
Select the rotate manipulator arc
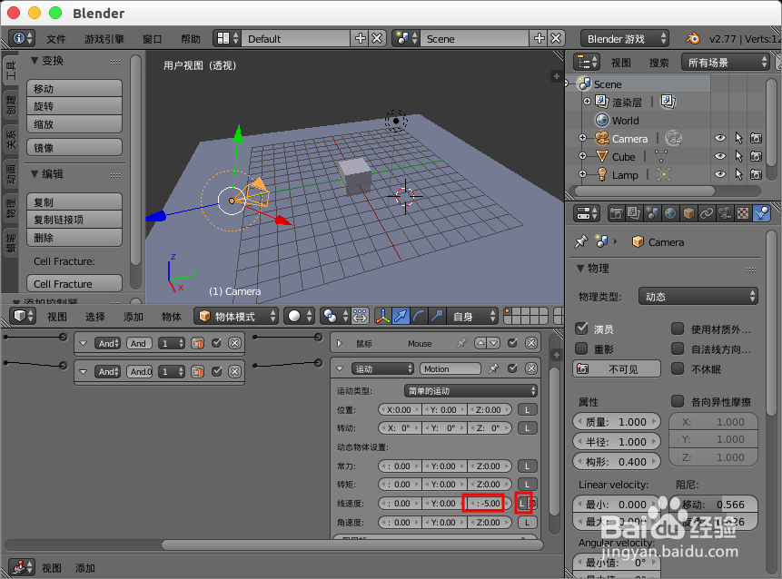coord(419,316)
